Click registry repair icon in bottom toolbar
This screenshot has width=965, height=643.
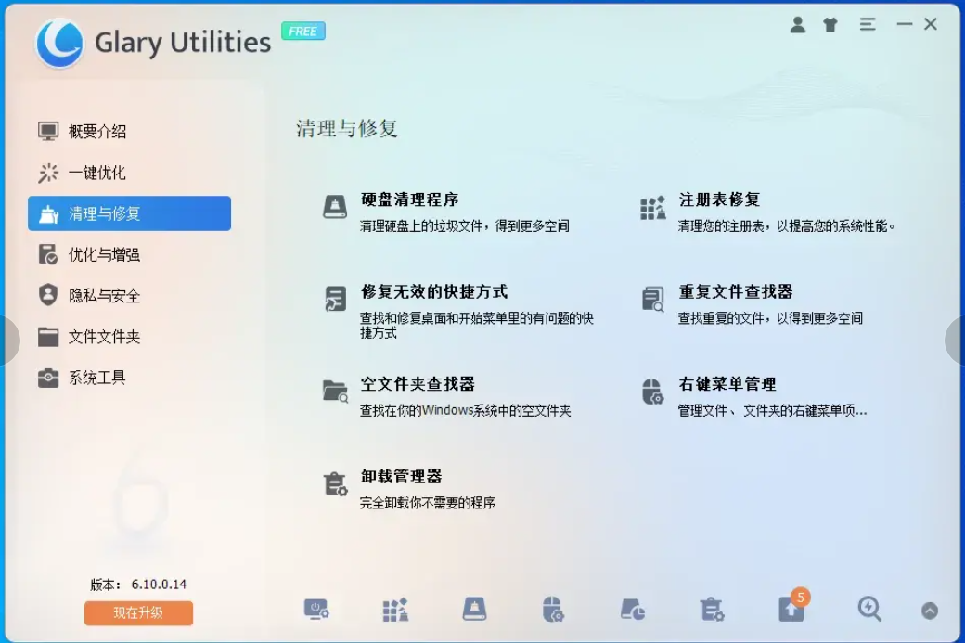click(x=395, y=610)
